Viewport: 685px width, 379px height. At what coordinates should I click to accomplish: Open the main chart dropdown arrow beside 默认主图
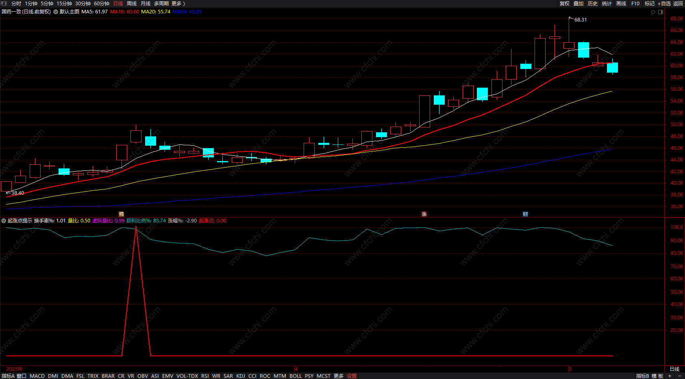pyautogui.click(x=56, y=12)
